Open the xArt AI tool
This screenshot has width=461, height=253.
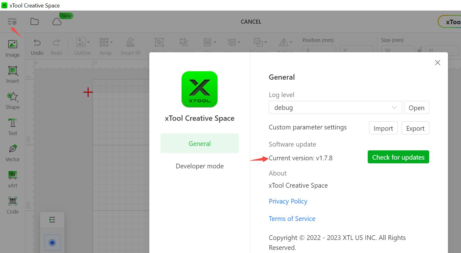tap(13, 180)
